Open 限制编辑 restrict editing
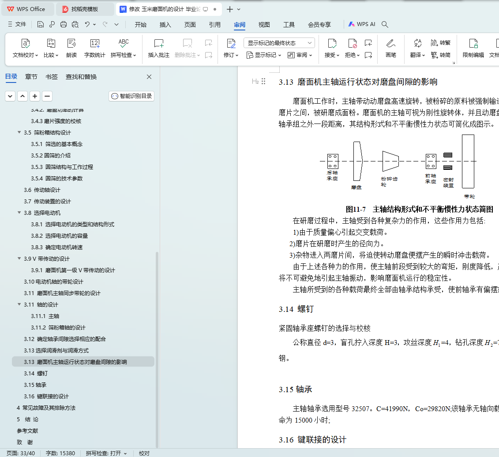499x457 pixels. pyautogui.click(x=473, y=48)
